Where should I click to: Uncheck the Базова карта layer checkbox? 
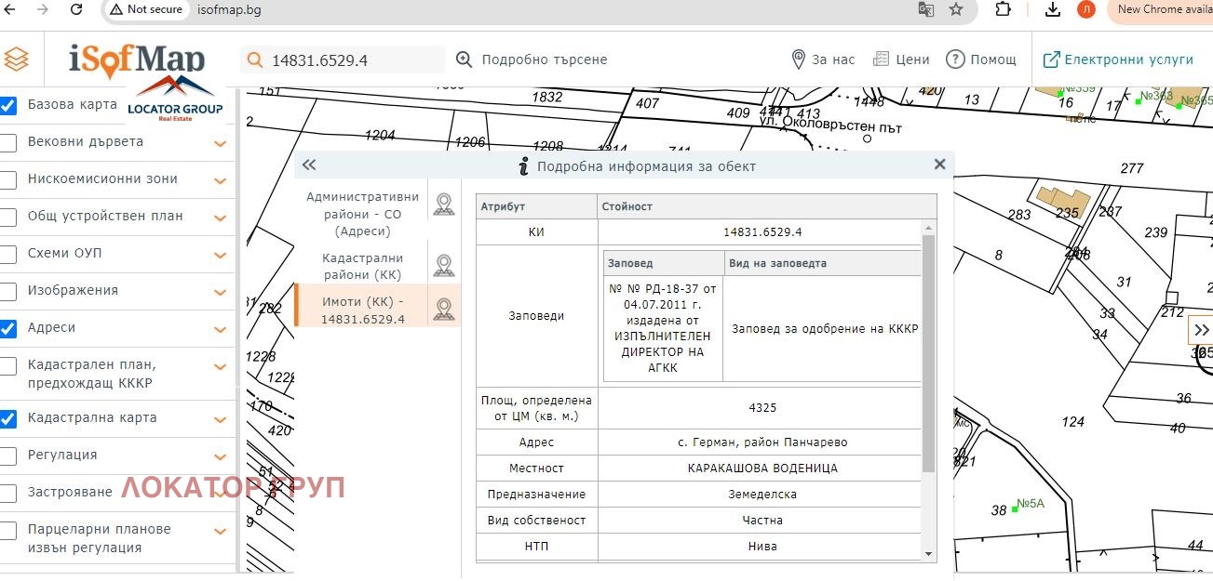click(x=8, y=105)
